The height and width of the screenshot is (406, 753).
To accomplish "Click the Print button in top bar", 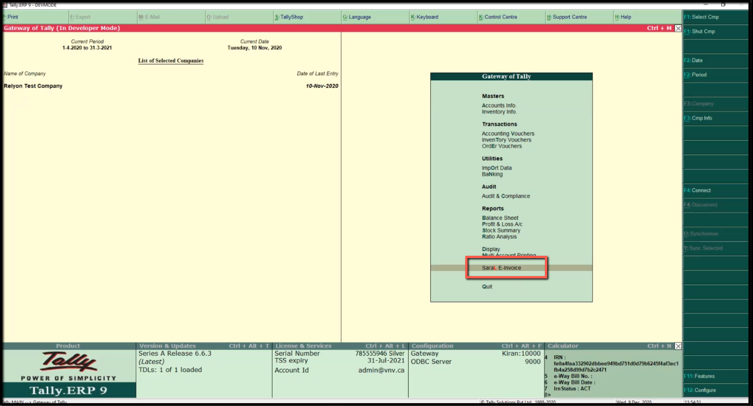I will point(36,17).
